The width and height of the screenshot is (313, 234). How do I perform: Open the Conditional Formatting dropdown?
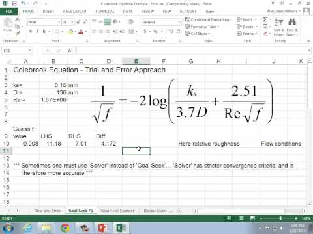[x=208, y=19]
